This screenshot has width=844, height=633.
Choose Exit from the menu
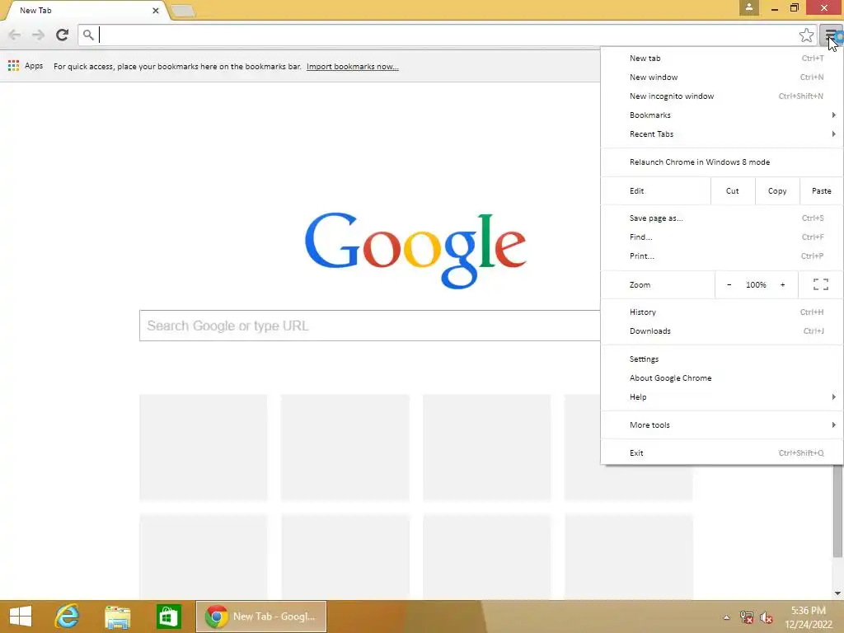(x=722, y=453)
